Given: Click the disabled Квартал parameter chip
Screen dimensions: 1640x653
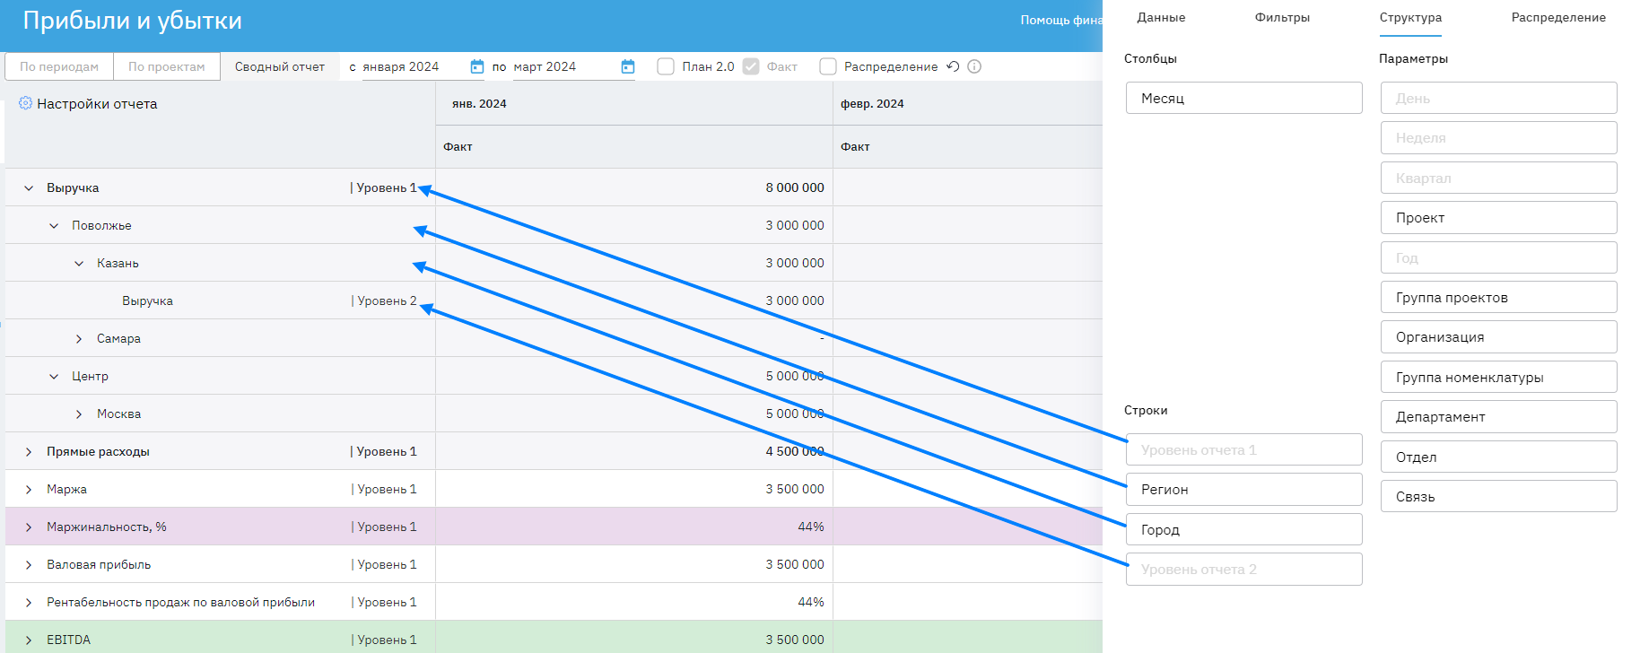Looking at the screenshot, I should click(x=1498, y=178).
